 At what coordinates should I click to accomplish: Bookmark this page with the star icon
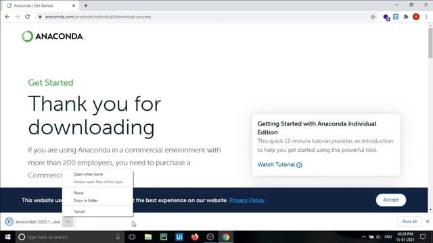coord(373,17)
